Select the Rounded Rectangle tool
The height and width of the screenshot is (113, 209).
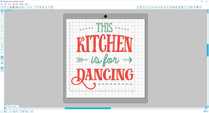2,22
